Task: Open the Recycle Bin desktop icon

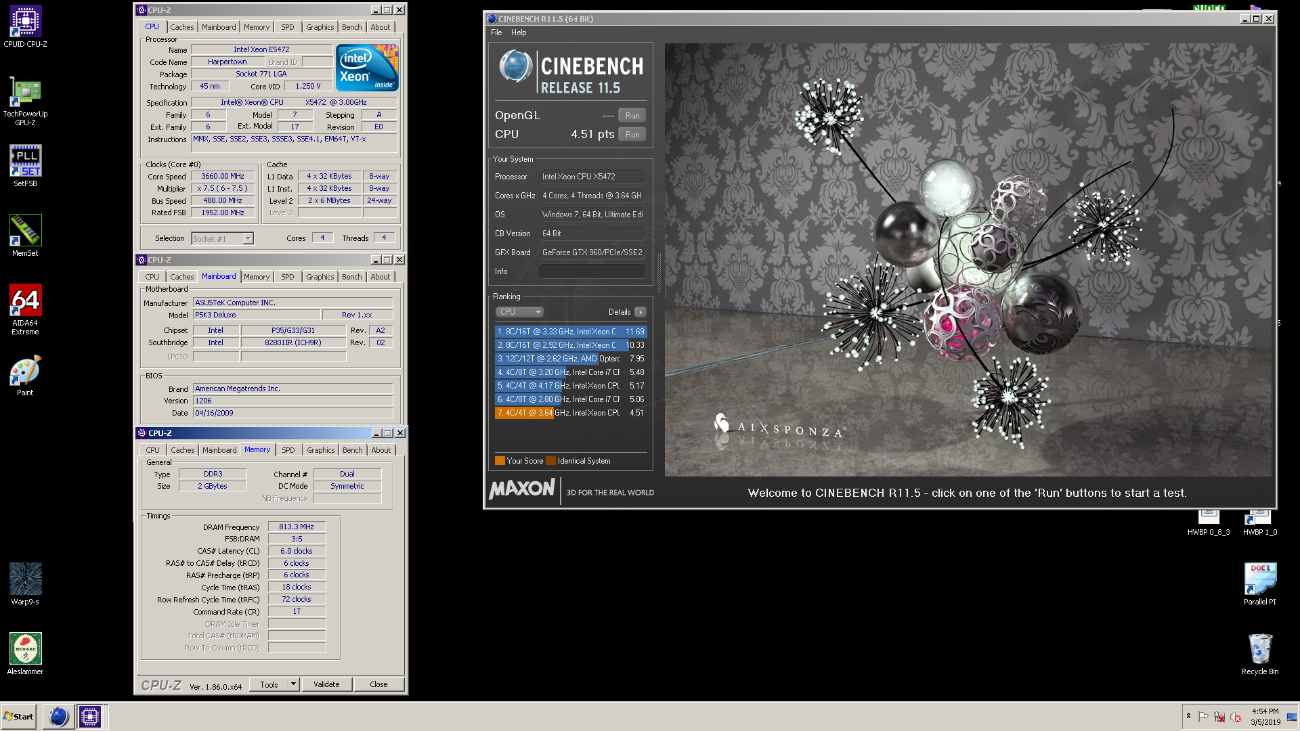Action: coord(1260,654)
